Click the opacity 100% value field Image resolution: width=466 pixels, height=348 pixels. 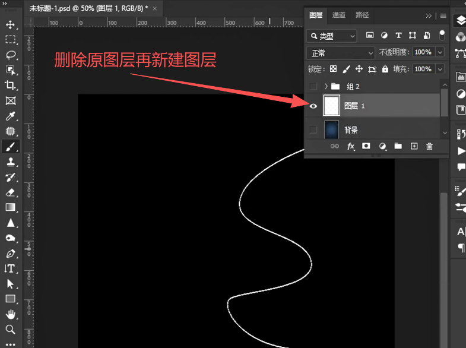pos(423,52)
